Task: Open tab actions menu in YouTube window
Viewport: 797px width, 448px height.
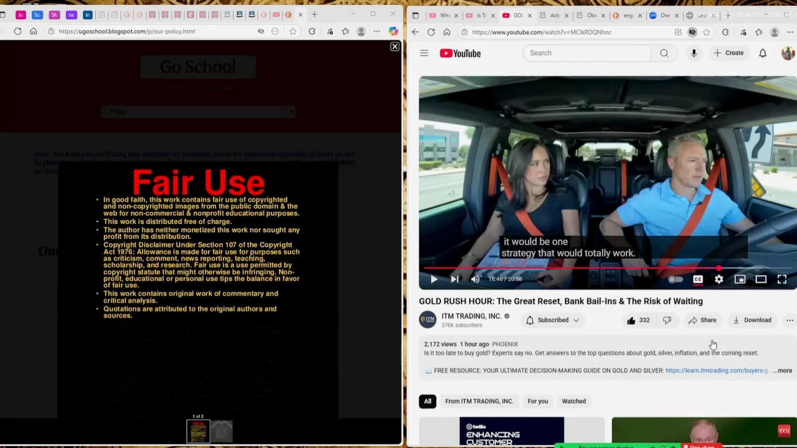Action: pyautogui.click(x=415, y=16)
